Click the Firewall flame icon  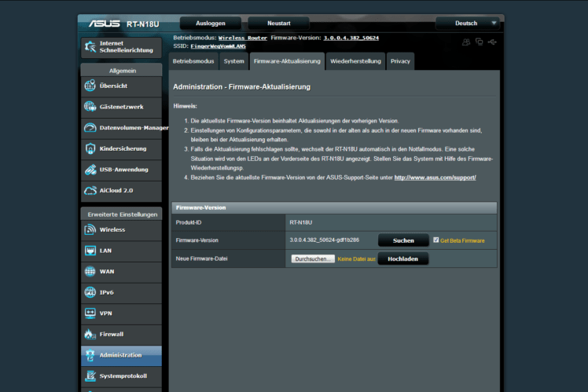pyautogui.click(x=90, y=335)
